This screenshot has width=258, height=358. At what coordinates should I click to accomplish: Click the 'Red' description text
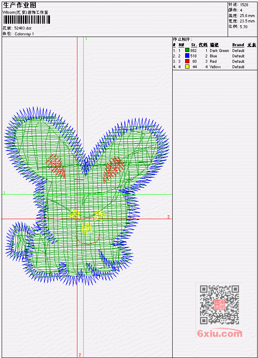[213, 62]
